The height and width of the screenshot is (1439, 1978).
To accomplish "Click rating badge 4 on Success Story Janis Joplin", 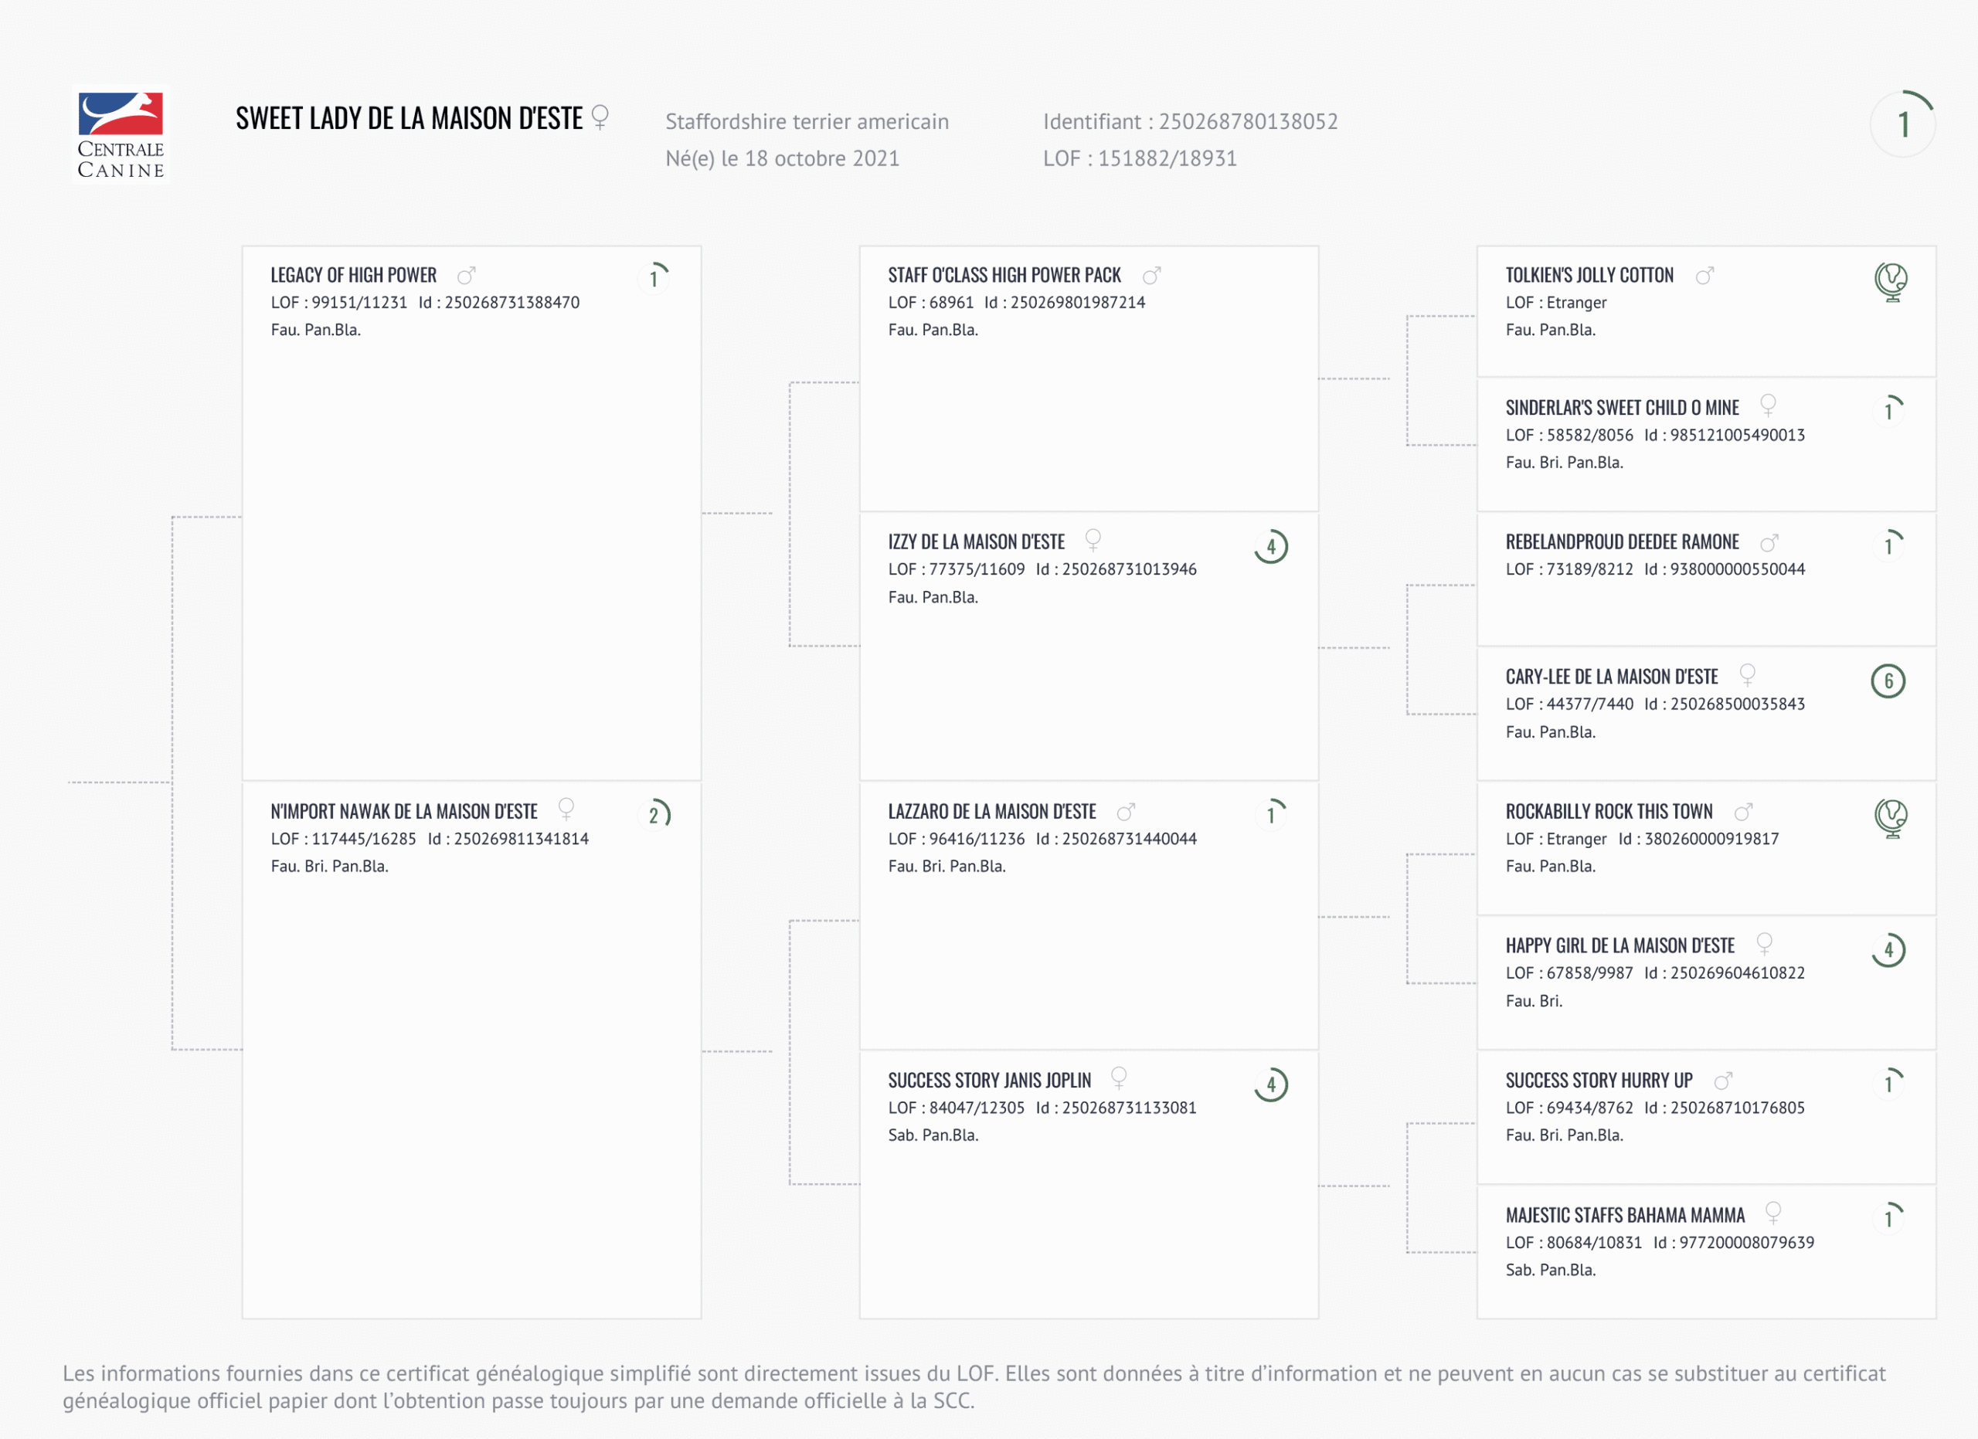I will coord(1271,1084).
